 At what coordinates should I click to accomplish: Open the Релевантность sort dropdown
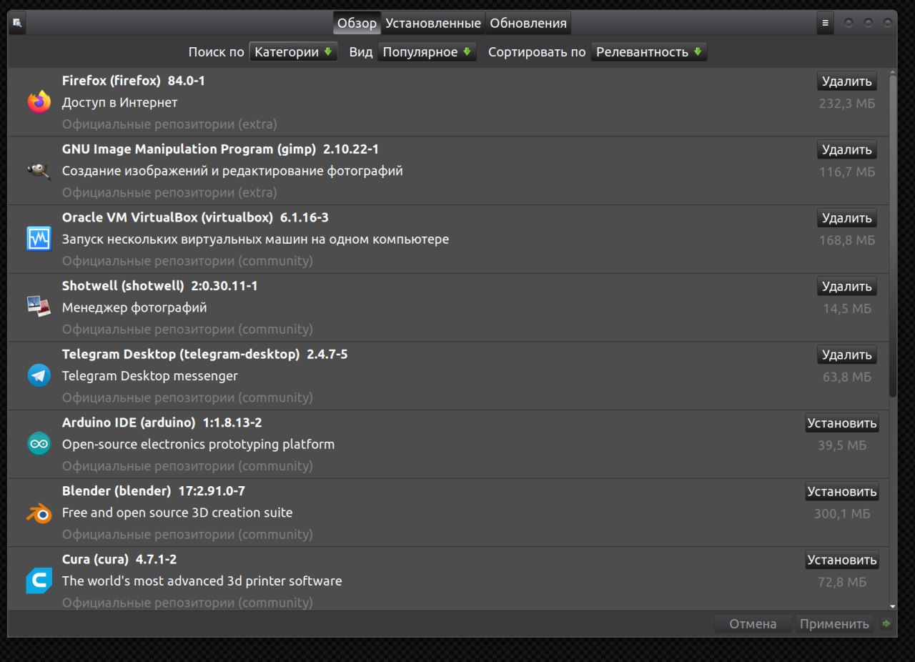point(648,51)
